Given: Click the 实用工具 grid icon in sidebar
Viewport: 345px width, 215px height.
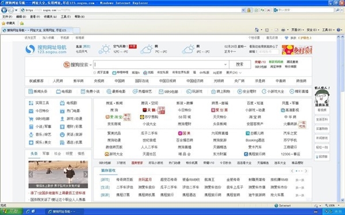Looking at the screenshot, I should pyautogui.click(x=31, y=103).
